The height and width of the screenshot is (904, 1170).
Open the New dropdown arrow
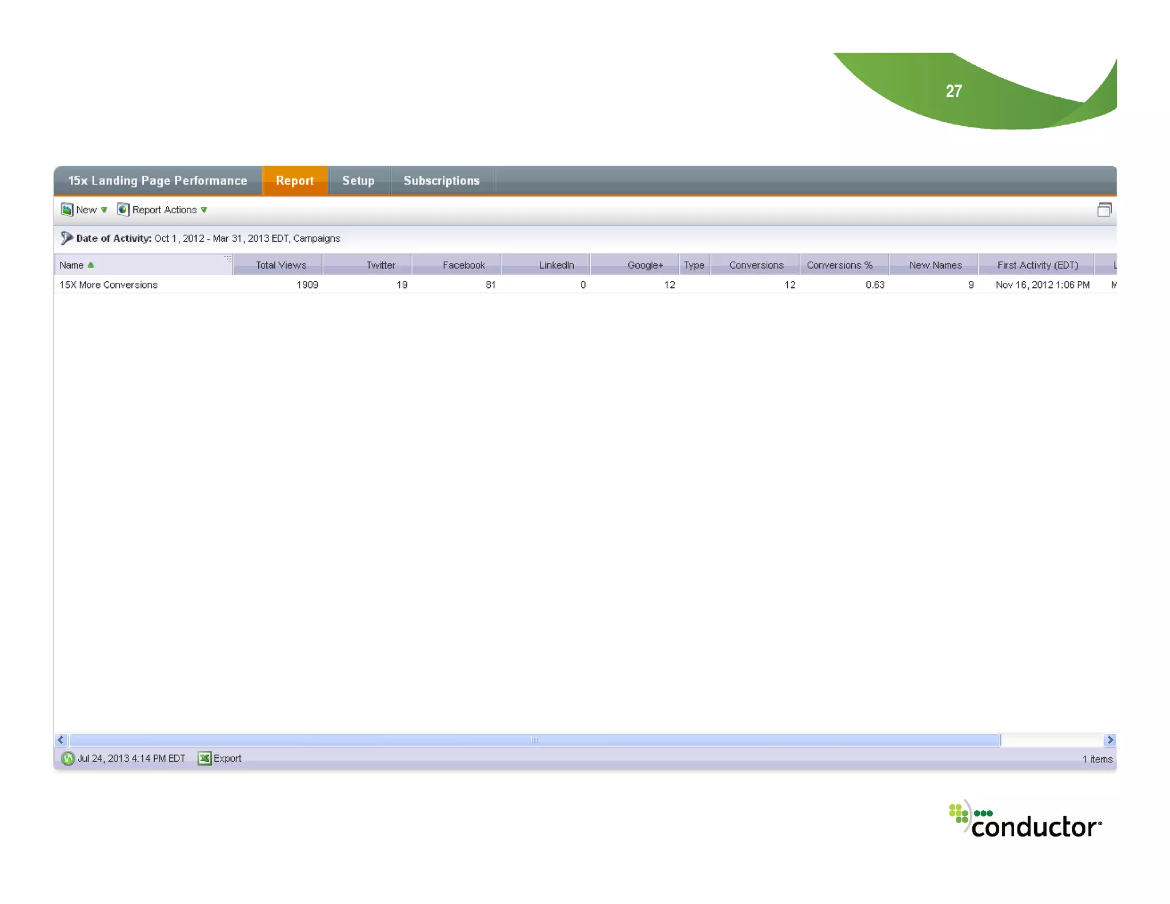click(x=104, y=210)
